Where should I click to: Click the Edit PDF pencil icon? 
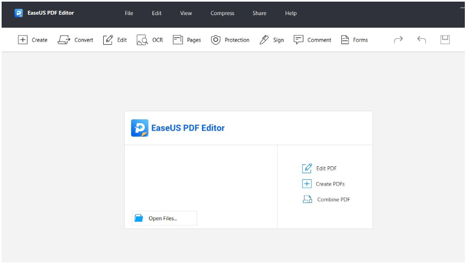pyautogui.click(x=307, y=168)
